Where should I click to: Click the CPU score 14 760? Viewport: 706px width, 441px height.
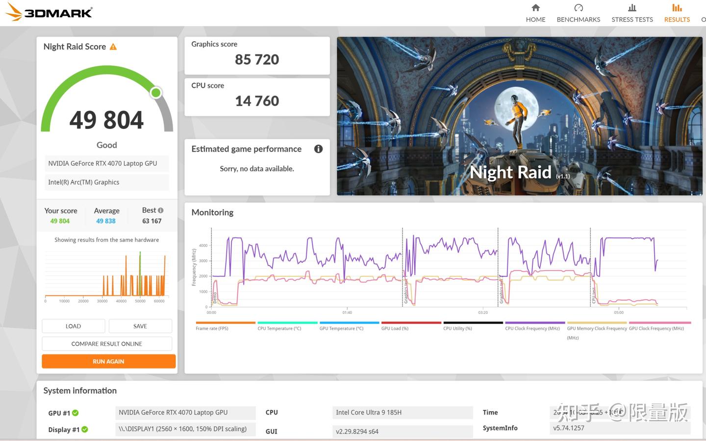[x=257, y=101]
